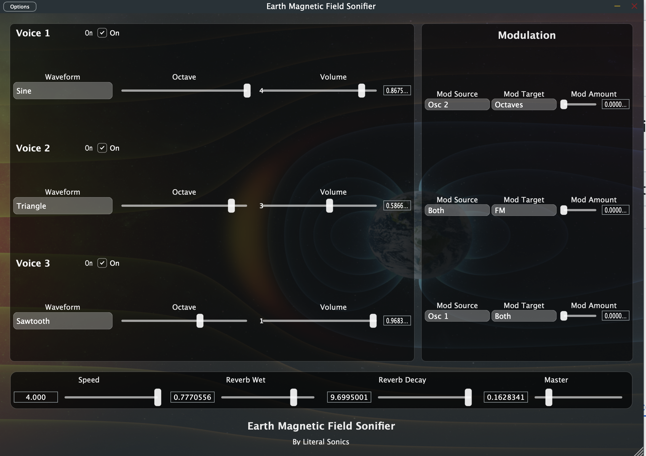Screen dimensions: 646x456
Task: Uncheck the Voice 3 On checkbox
Action: tap(102, 263)
